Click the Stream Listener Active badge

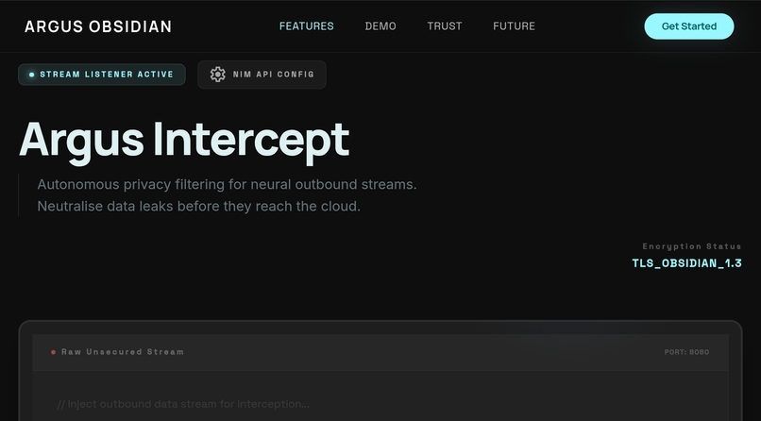[102, 75]
